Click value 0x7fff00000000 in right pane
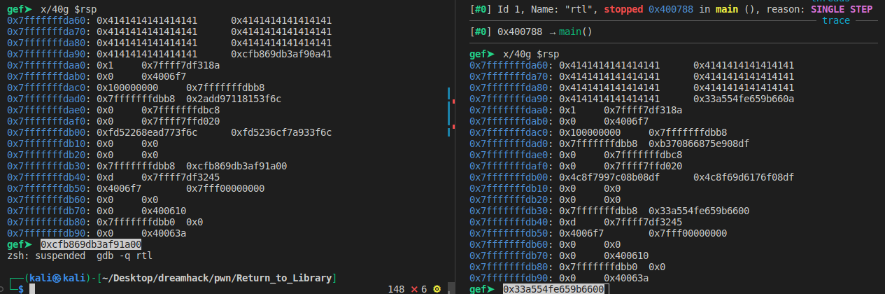885x294 pixels. pyautogui.click(x=688, y=233)
